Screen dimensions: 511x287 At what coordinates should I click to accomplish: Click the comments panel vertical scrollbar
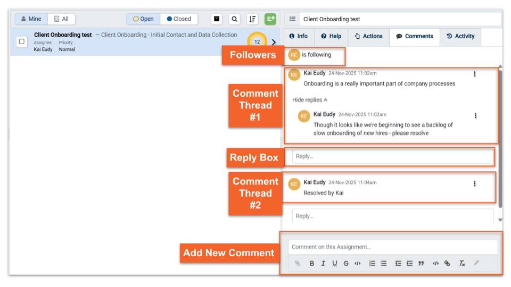click(x=500, y=138)
